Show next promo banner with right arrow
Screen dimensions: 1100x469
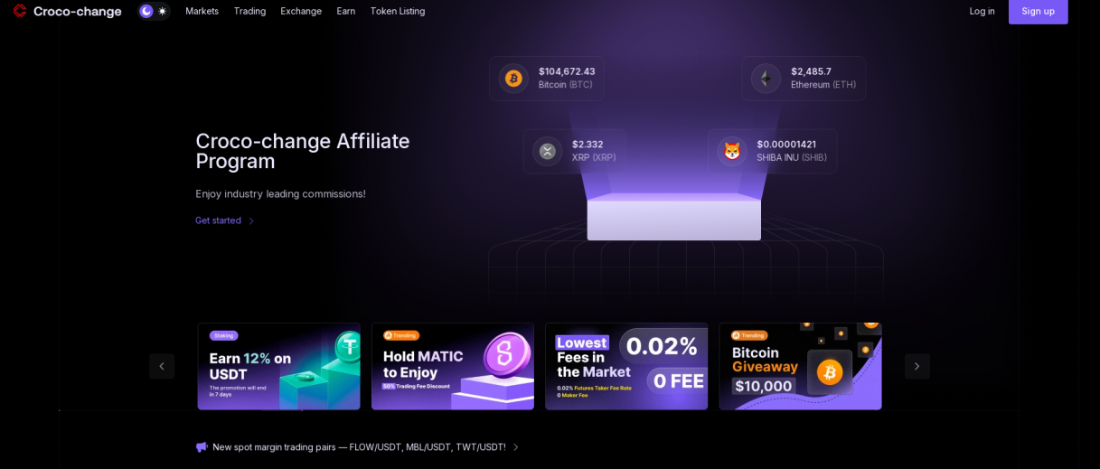(x=917, y=366)
